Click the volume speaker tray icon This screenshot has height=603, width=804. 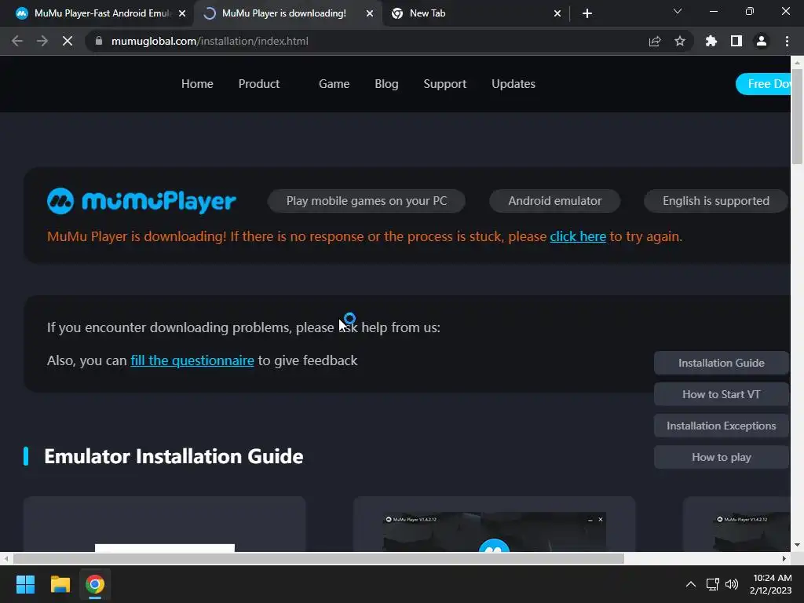732,584
